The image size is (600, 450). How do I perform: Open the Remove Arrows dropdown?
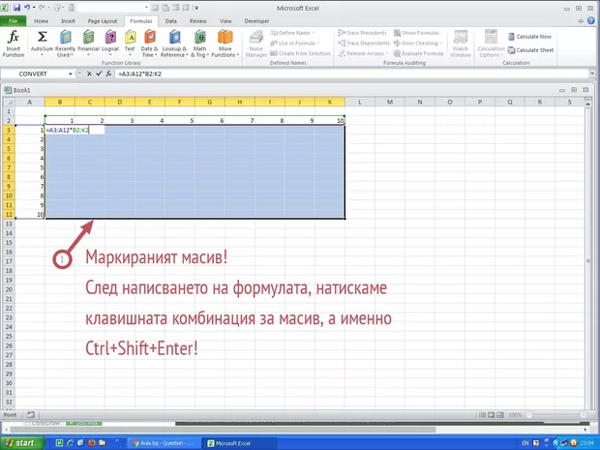pyautogui.click(x=364, y=53)
